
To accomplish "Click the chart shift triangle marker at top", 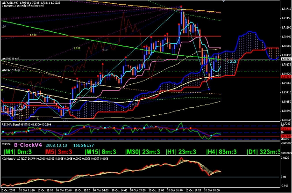I will click(x=223, y=1).
